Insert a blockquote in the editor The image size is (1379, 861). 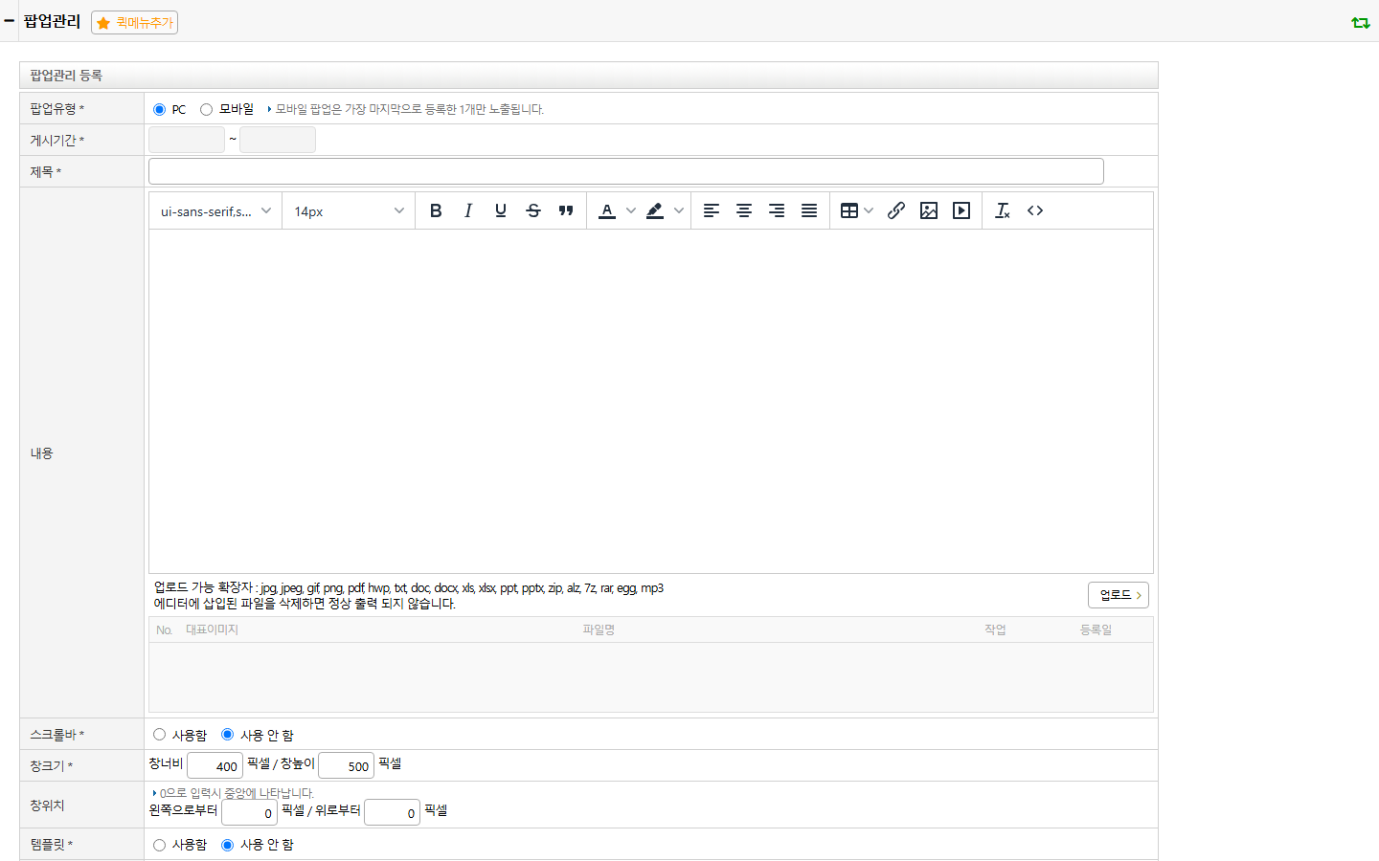(x=566, y=210)
